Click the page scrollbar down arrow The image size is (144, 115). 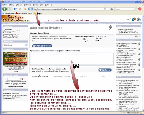[143, 110]
